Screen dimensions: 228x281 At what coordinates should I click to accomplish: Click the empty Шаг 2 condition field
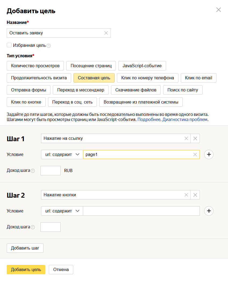click(x=141, y=211)
